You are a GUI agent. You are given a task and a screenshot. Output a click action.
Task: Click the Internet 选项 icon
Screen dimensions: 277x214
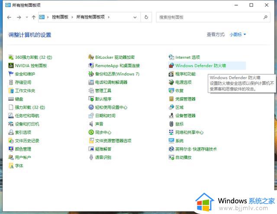pos(171,57)
